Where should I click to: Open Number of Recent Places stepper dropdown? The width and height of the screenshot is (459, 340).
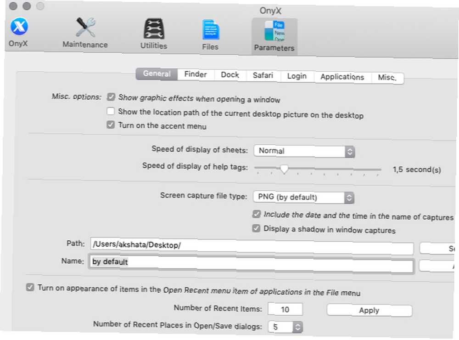coord(285,327)
